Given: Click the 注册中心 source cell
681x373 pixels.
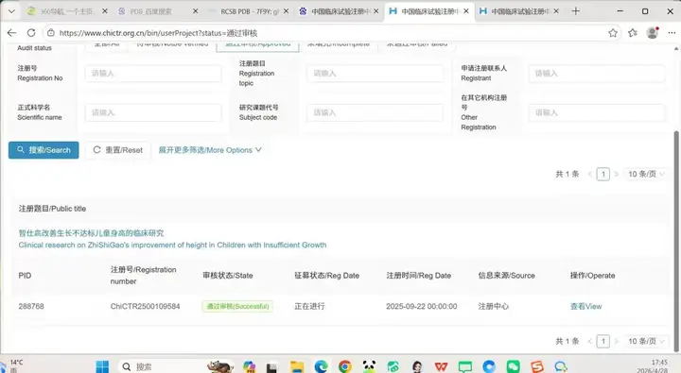Looking at the screenshot, I should pos(494,306).
